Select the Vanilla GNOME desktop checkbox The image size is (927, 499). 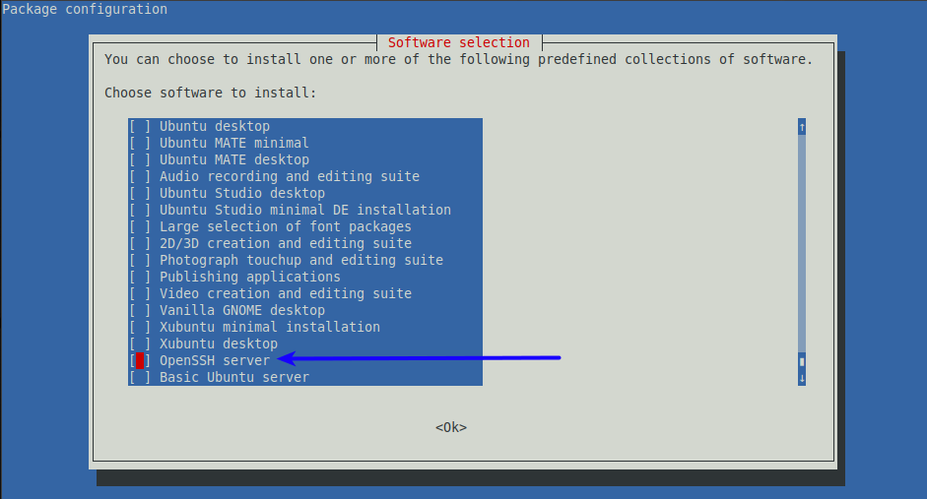coord(140,310)
